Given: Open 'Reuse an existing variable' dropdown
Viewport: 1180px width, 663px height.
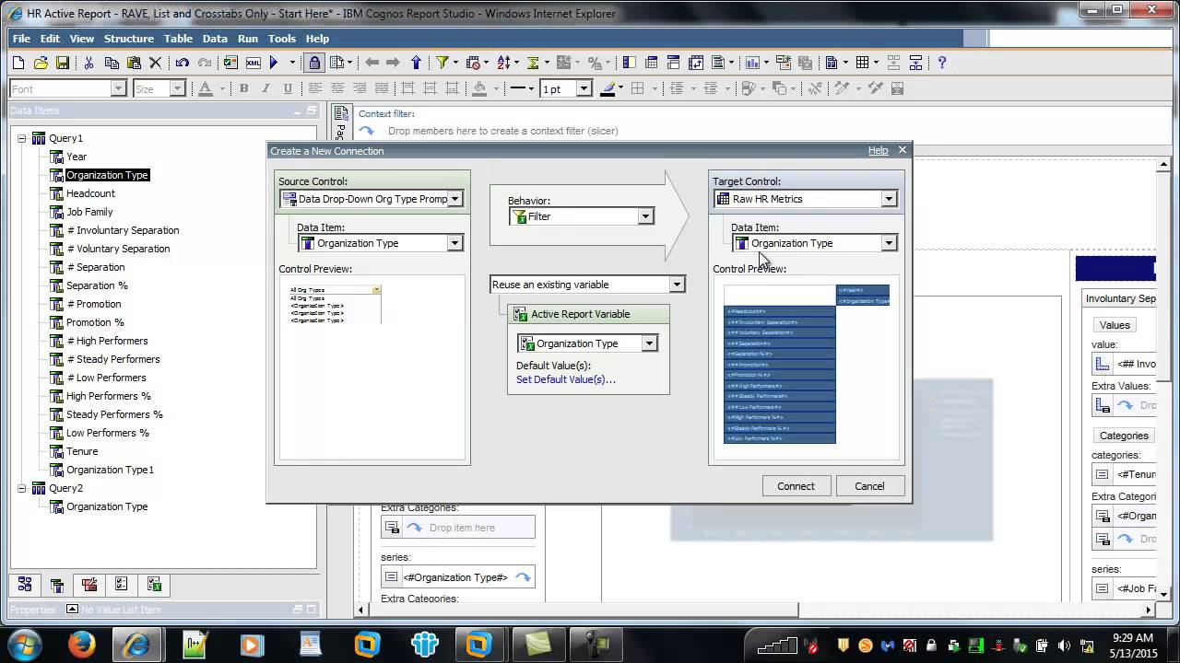Looking at the screenshot, I should (x=677, y=285).
